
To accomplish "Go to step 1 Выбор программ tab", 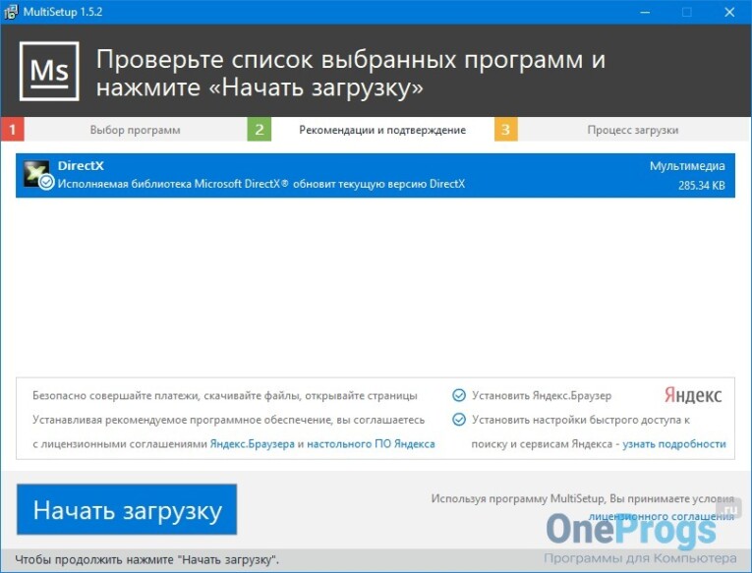I will click(136, 130).
